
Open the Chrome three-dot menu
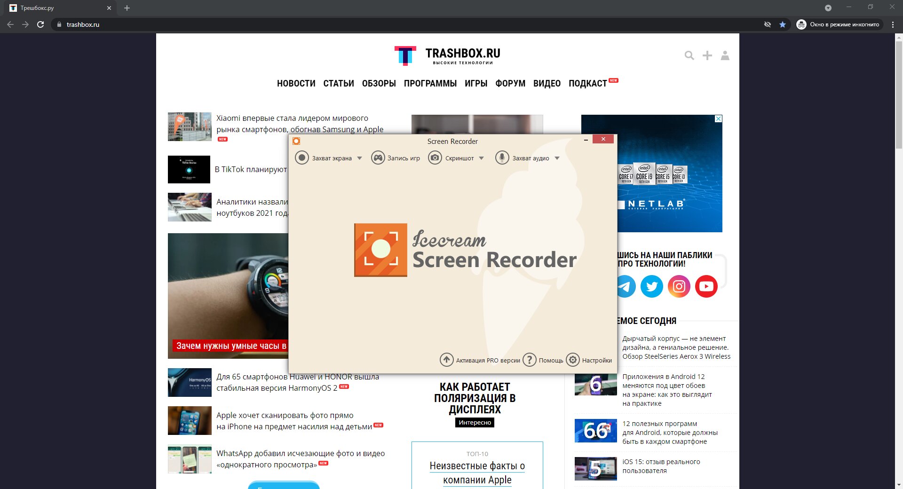(893, 24)
